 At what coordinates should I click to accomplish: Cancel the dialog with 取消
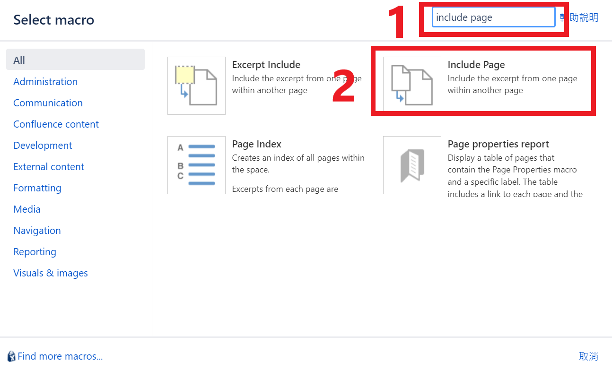coord(589,356)
